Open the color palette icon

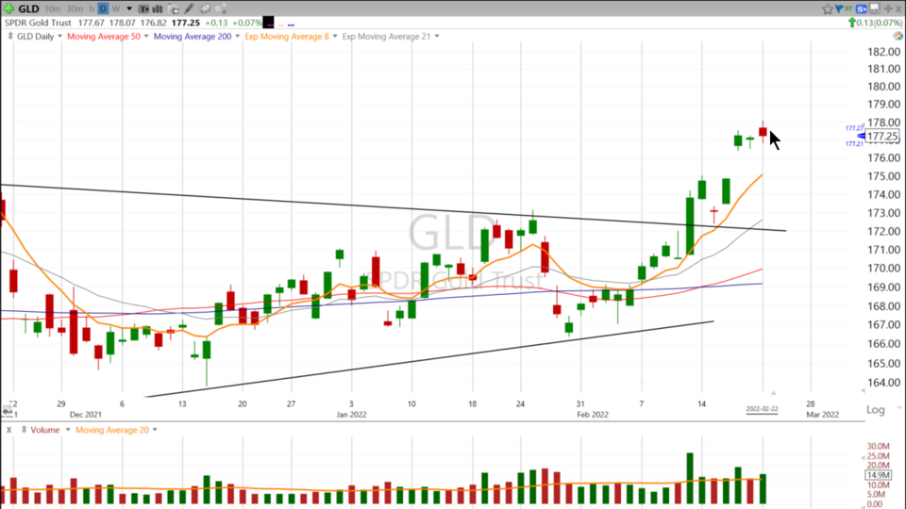click(898, 36)
